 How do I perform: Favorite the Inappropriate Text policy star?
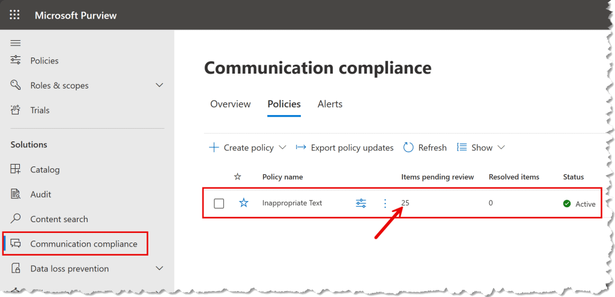[244, 203]
